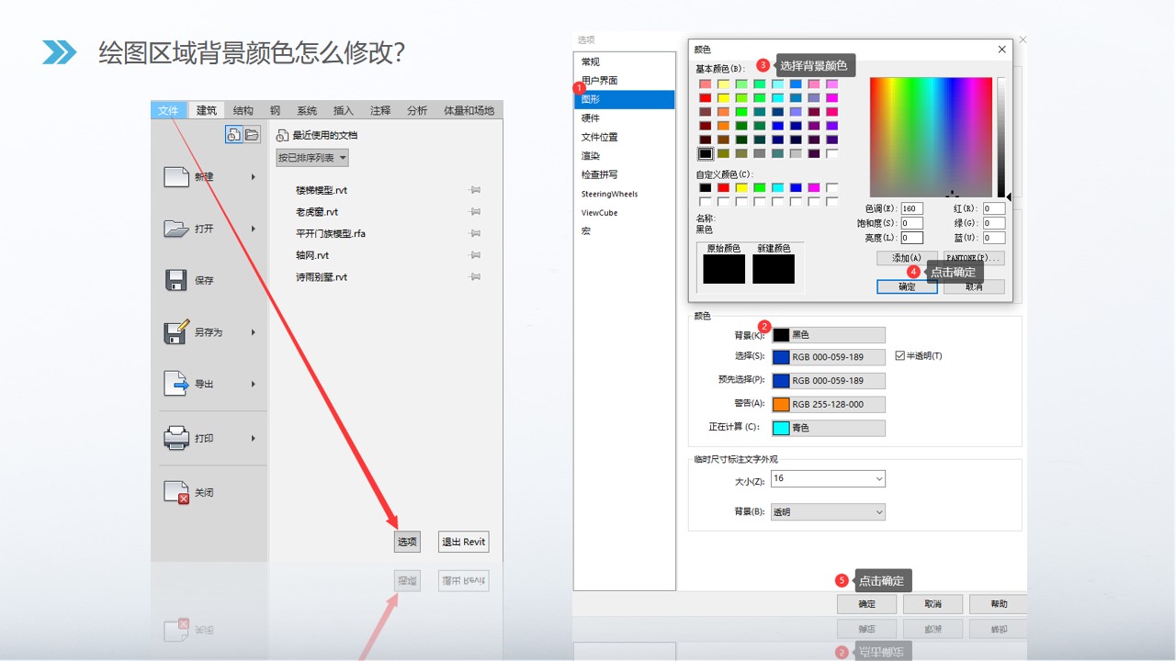Click the 帮助 button

(999, 604)
